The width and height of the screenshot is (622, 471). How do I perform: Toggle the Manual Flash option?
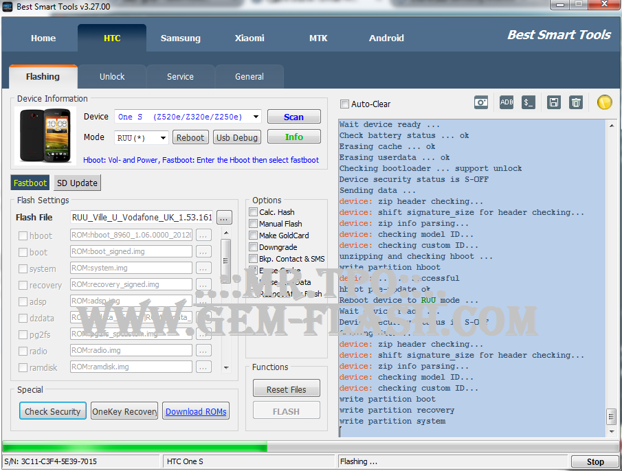point(253,224)
